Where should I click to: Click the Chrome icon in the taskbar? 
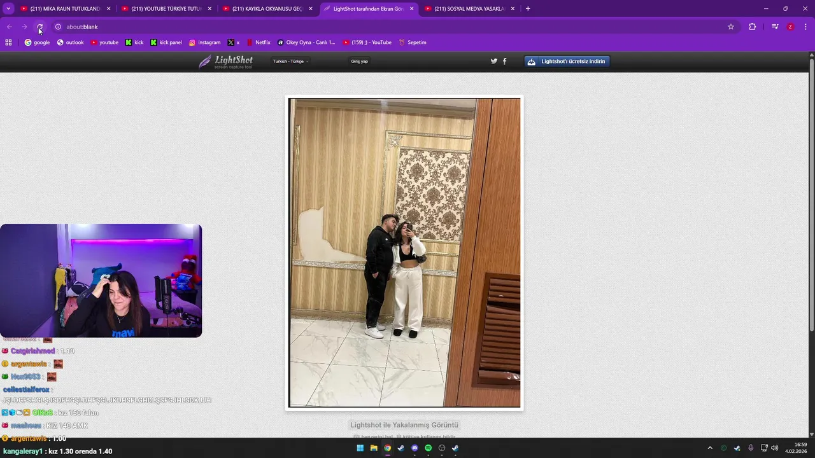(x=387, y=448)
